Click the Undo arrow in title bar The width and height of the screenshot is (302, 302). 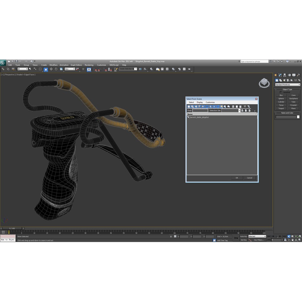pyautogui.click(x=20, y=61)
